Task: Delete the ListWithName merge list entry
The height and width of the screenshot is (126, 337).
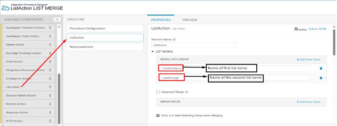Action: 321,68
